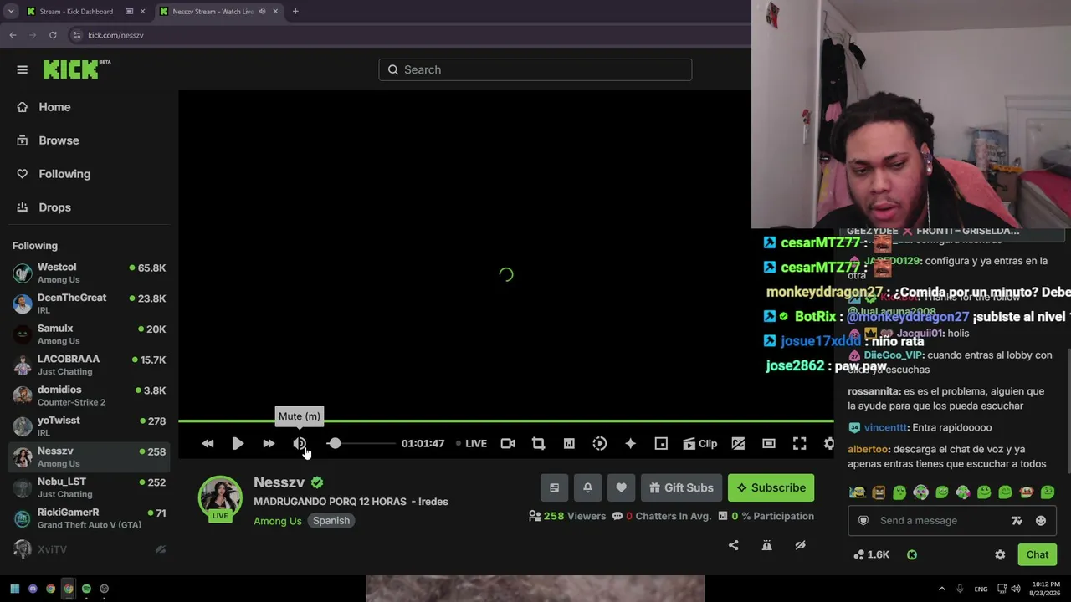Toggle follow with the heart button
Viewport: 1071px width, 602px height.
point(621,487)
